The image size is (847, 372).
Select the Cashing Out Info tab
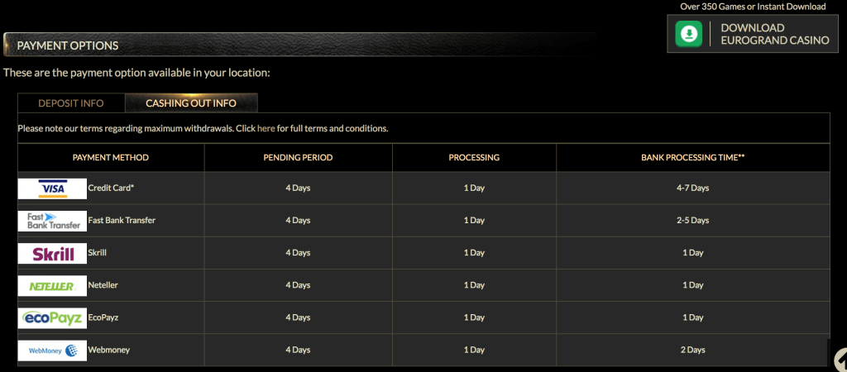click(191, 103)
